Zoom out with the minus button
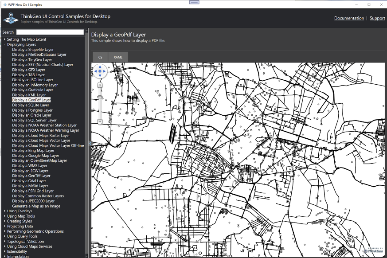Image resolution: width=387 pixels, height=258 pixels. point(100,121)
